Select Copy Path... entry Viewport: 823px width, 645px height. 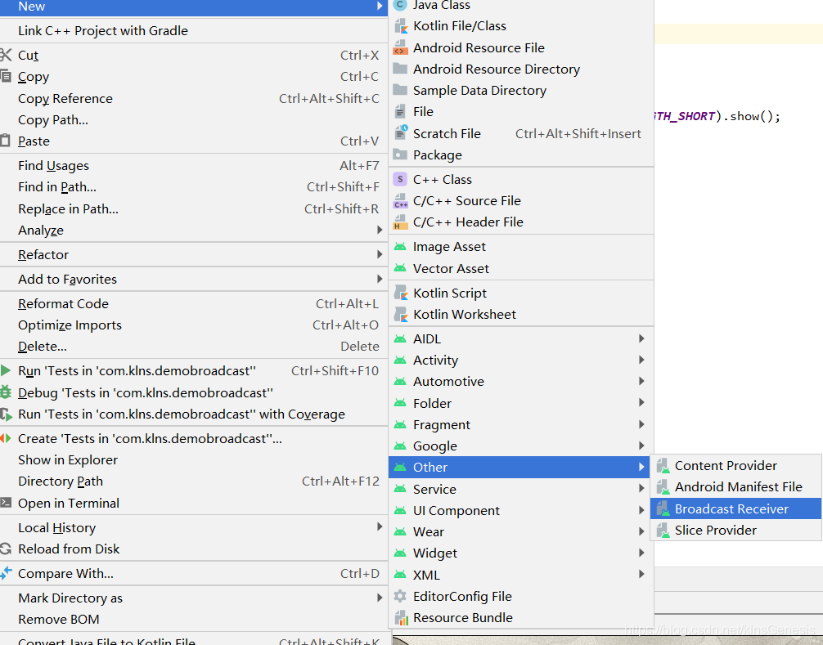coord(194,120)
